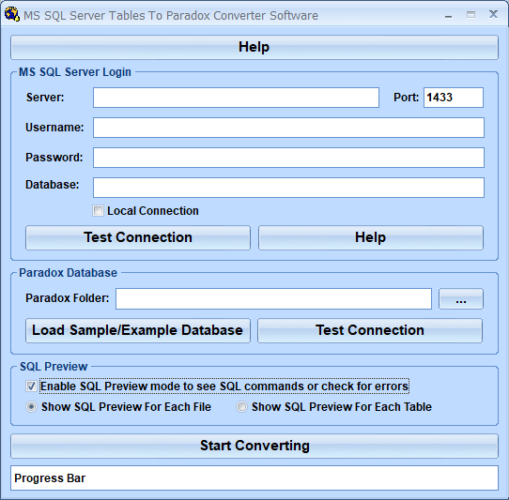Click the Paradox Folder text field
Image resolution: width=509 pixels, height=500 pixels.
click(273, 298)
